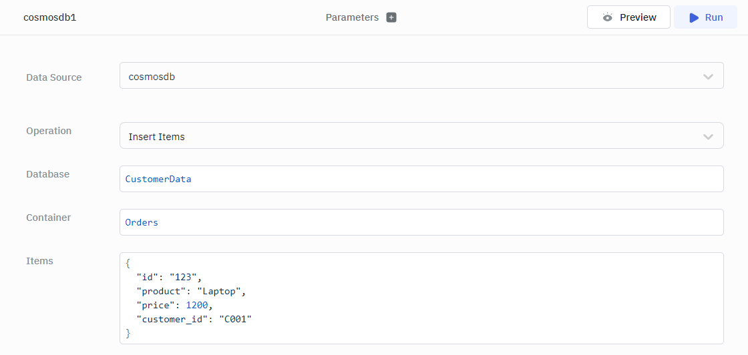Rename the cosmosdb1 query title
Viewport: 748px width, 355px height.
click(x=50, y=17)
